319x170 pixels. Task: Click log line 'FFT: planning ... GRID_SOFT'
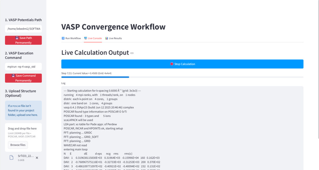(81, 137)
